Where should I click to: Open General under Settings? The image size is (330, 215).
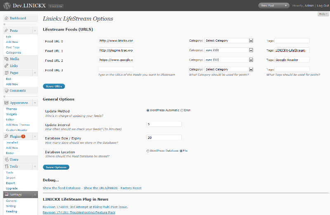pos(12,201)
